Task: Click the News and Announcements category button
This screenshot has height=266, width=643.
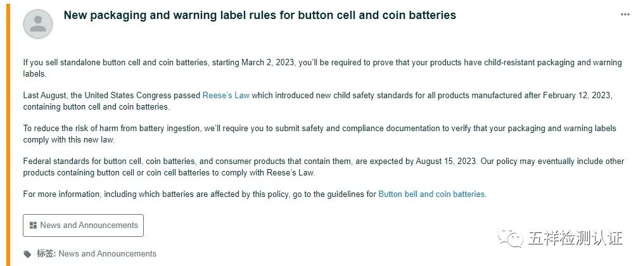Action: 83,225
